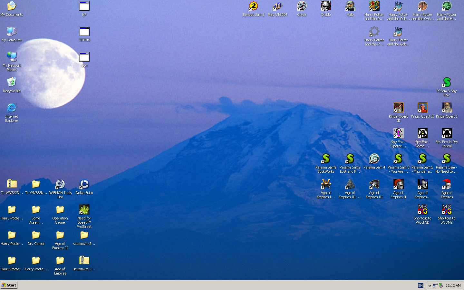Expand hidden system tray icons
The image size is (464, 290).
coord(430,285)
